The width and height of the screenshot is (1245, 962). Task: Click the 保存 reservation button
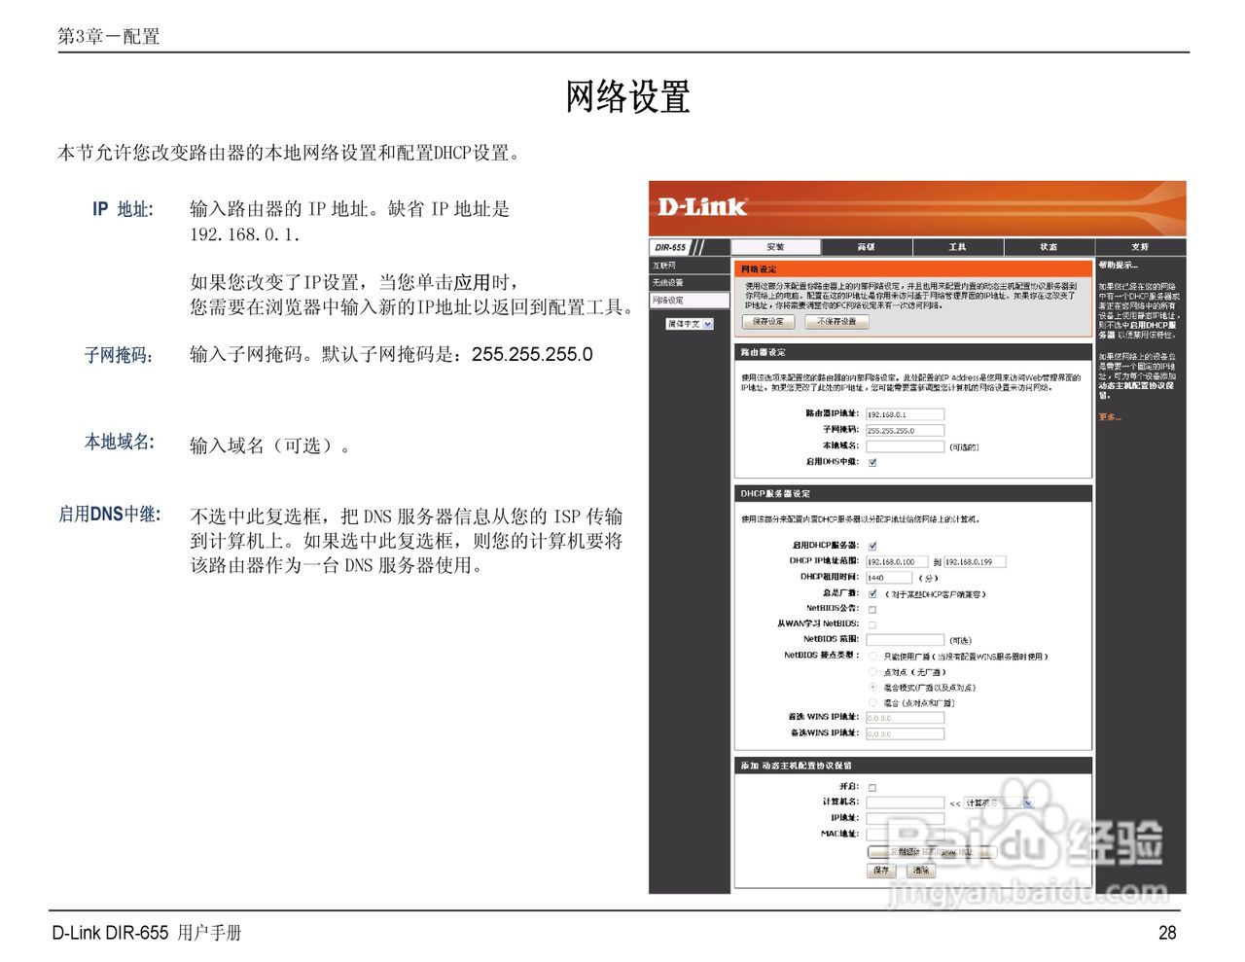(881, 871)
